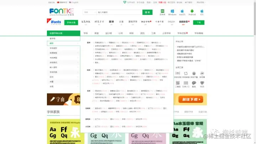Viewport: 256px width, 144px height.
Task: Open the site navigation dropdown in top bar
Action: pos(201,2)
